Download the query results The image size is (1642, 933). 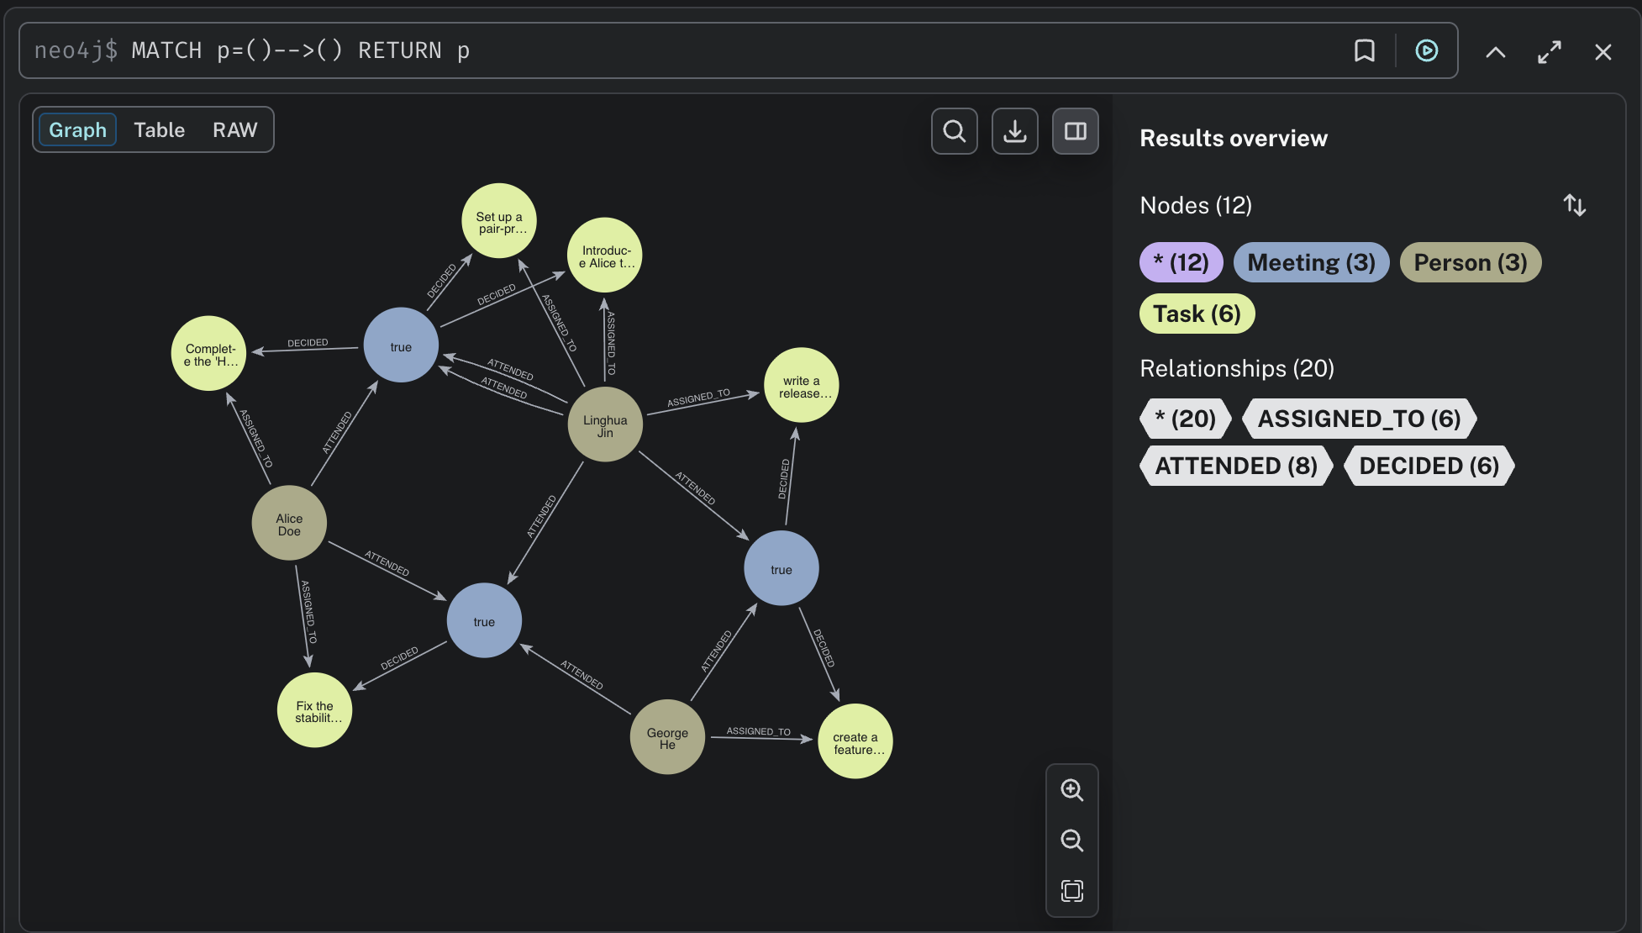point(1014,131)
